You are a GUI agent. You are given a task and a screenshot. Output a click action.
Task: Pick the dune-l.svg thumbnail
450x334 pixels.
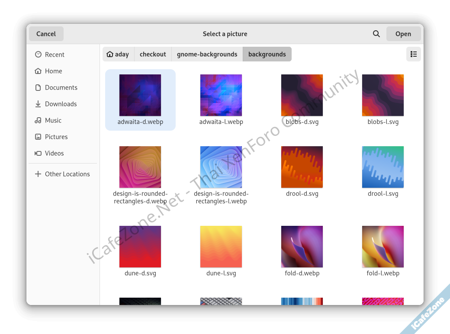pyautogui.click(x=221, y=247)
